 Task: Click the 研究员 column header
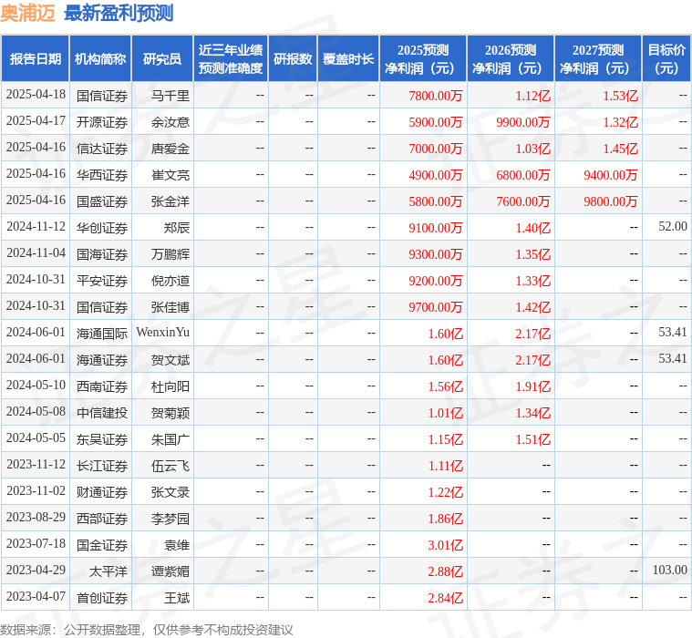point(162,58)
